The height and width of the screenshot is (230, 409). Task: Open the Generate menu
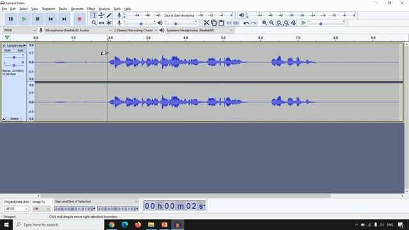pyautogui.click(x=77, y=9)
